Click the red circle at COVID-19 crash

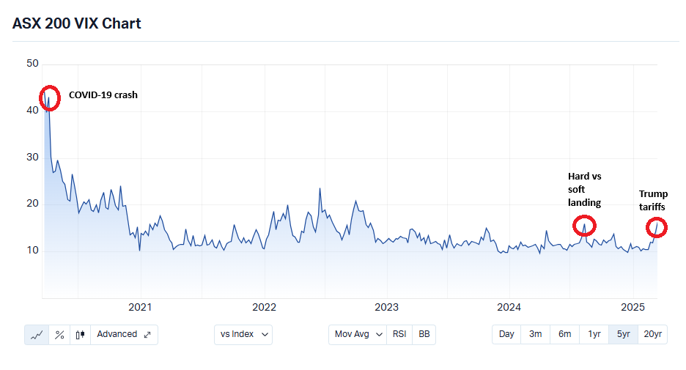[48, 97]
